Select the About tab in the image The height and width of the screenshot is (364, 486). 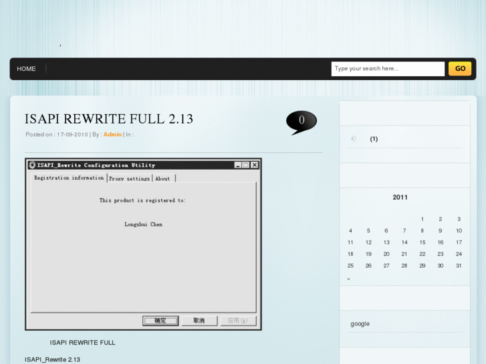tap(162, 179)
